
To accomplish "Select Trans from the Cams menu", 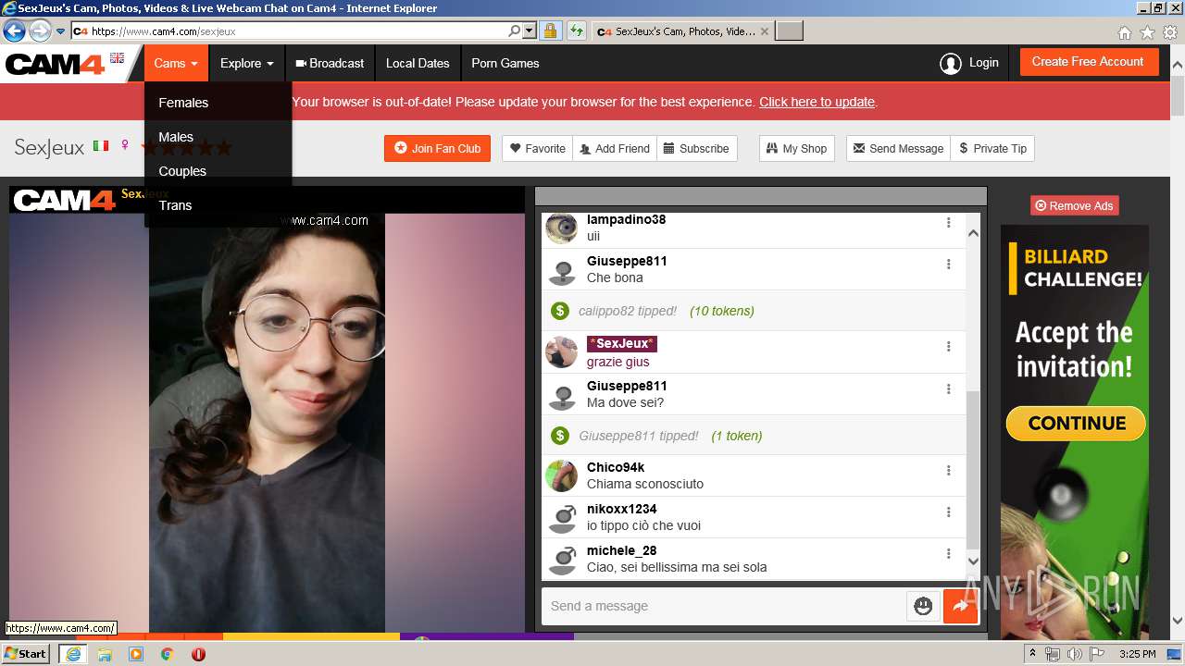I will pyautogui.click(x=175, y=205).
